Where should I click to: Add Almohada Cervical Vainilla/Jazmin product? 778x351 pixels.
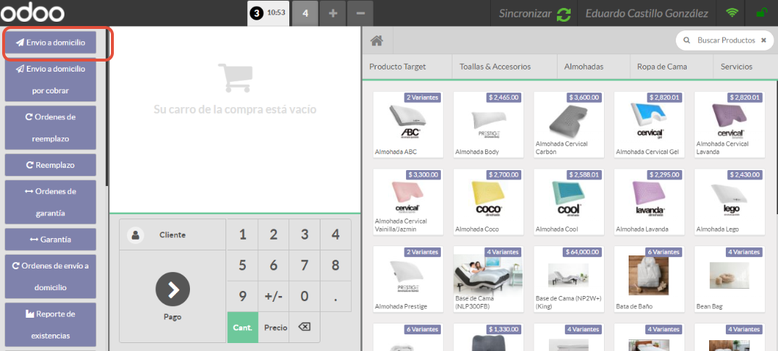408,203
